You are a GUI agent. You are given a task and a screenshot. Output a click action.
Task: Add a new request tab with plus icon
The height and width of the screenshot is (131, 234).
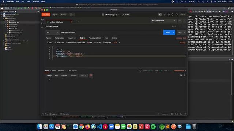tap(75, 22)
